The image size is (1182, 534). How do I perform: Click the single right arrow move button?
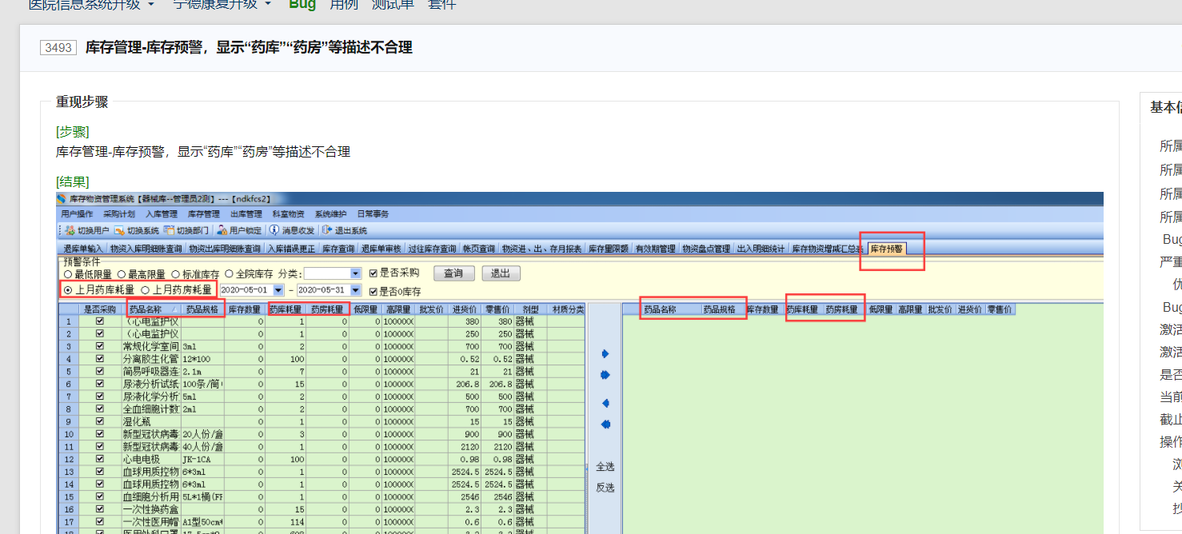[605, 353]
